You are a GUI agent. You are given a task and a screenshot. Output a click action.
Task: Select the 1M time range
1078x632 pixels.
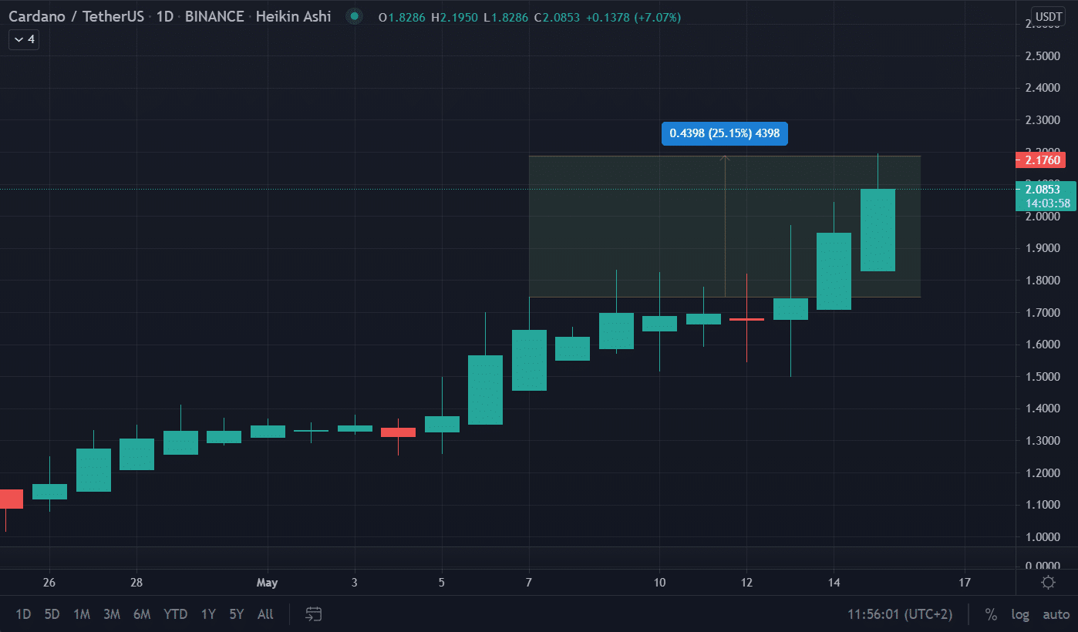click(x=82, y=614)
